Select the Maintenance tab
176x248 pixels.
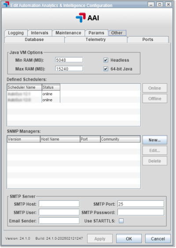click(68, 33)
